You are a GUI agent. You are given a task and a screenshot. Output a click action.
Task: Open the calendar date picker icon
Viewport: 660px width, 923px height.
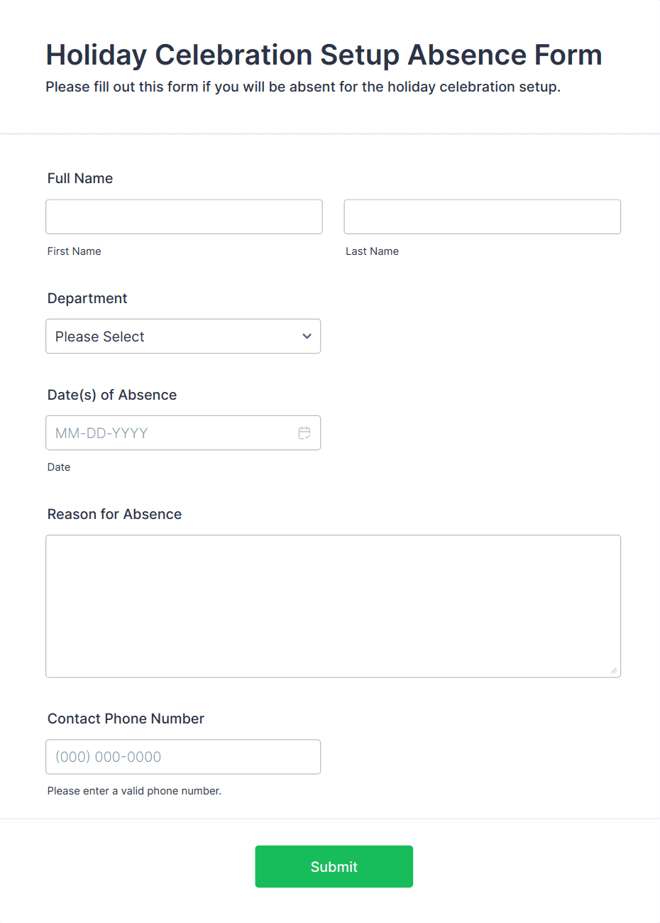click(304, 433)
